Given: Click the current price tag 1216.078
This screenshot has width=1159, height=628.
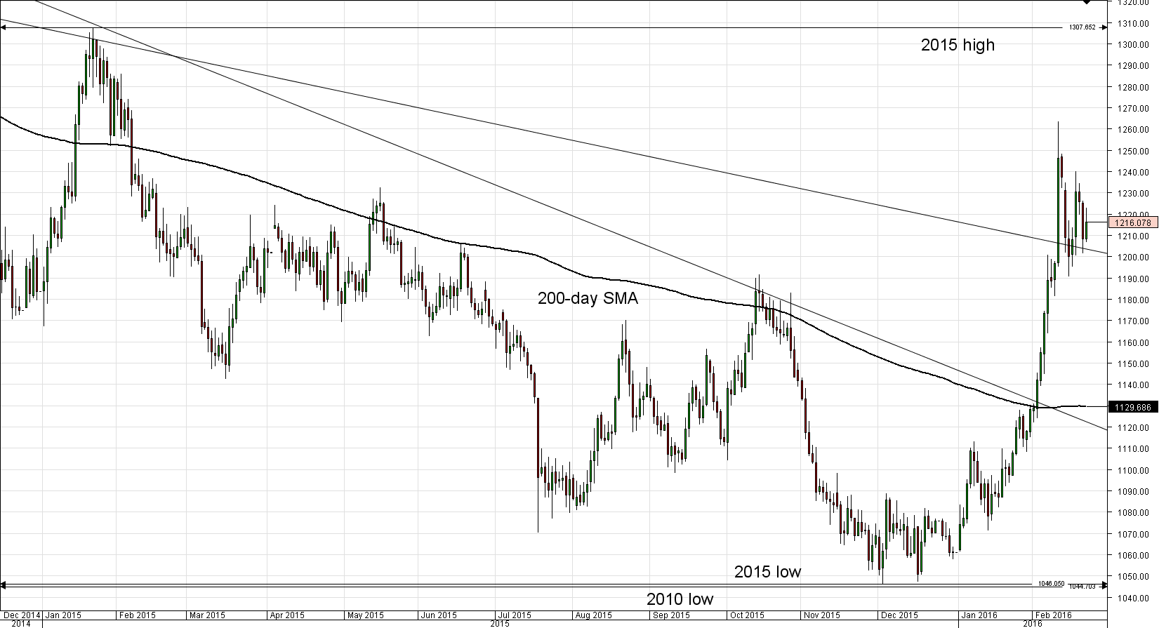Looking at the screenshot, I should click(1132, 222).
